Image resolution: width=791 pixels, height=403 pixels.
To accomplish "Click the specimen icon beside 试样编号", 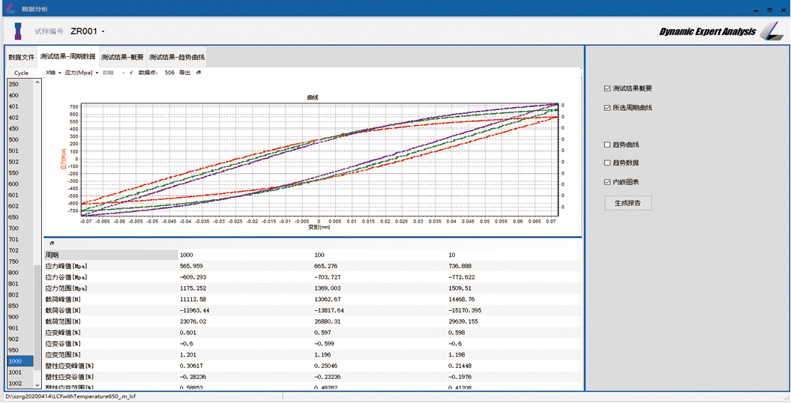I will coord(18,31).
